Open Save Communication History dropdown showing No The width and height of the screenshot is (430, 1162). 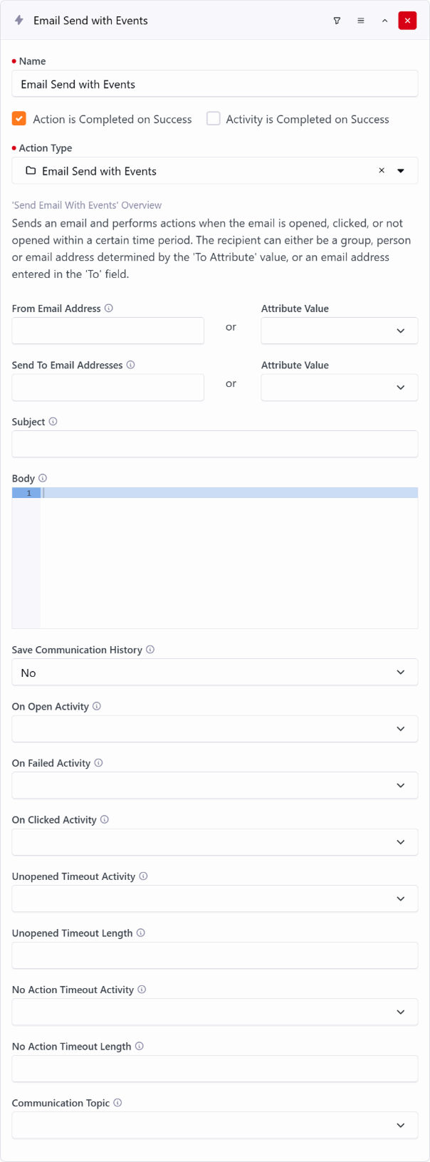pos(215,673)
